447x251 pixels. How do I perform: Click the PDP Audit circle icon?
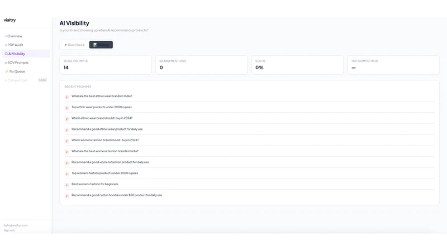pyautogui.click(x=6, y=45)
